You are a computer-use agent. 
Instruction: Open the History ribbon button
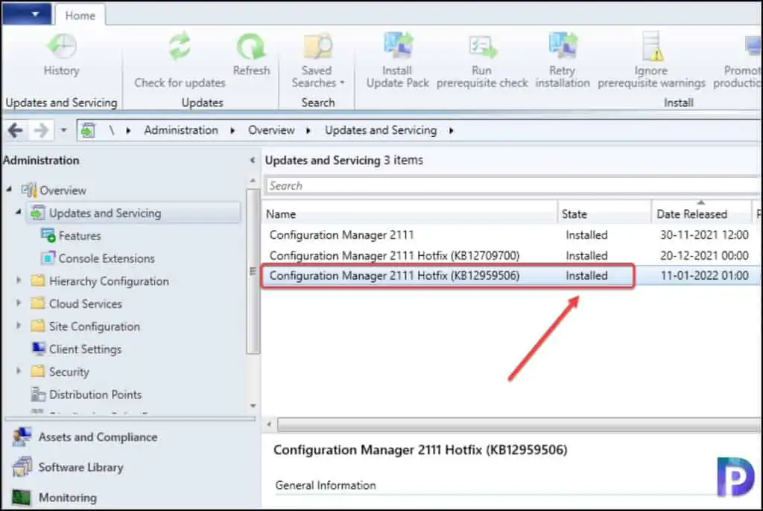[61, 54]
